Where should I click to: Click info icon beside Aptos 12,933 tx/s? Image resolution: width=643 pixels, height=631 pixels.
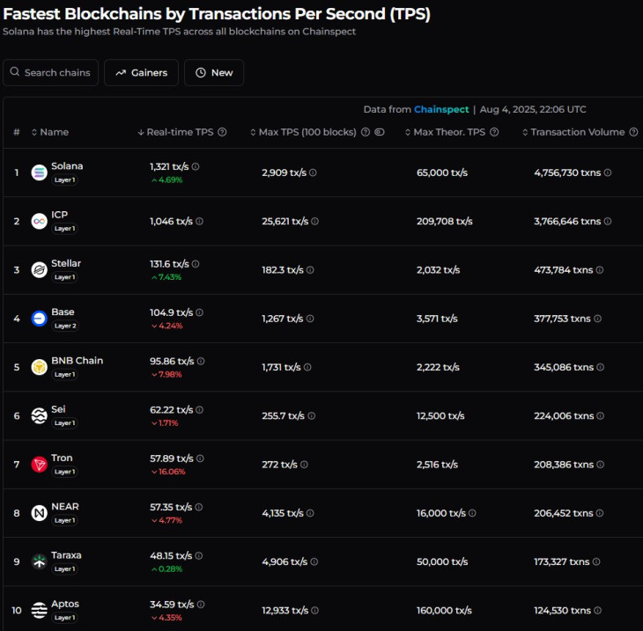[x=314, y=610]
